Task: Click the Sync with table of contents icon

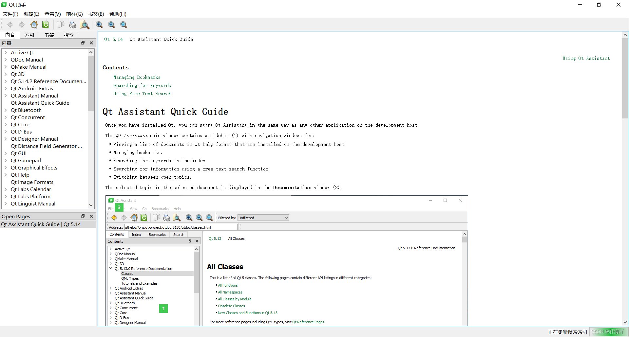Action: (46, 25)
